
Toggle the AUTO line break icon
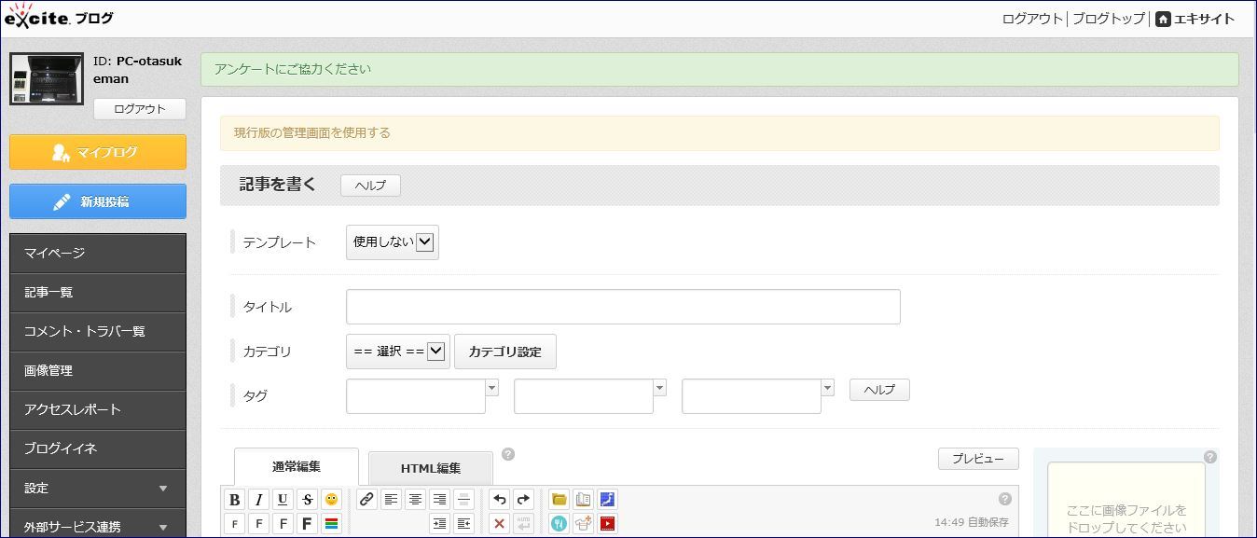point(523,524)
